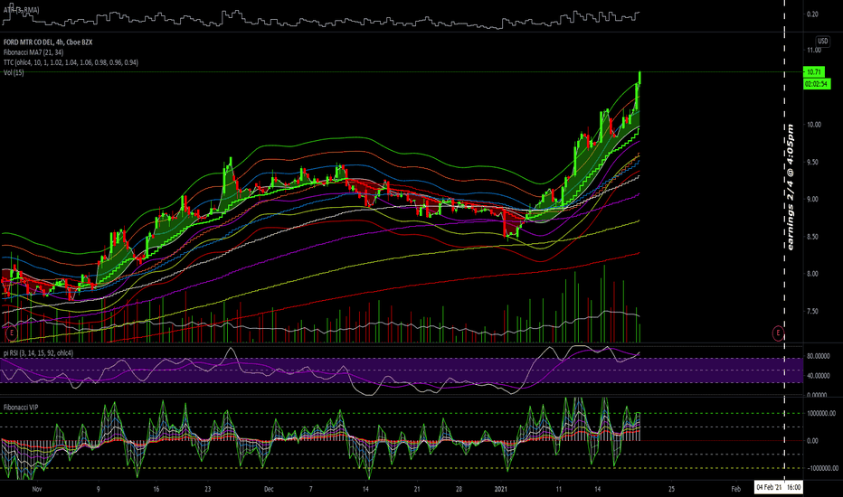Click the 80.00000 RSI scale label
Viewport: 843px width, 497px height.
818,356
